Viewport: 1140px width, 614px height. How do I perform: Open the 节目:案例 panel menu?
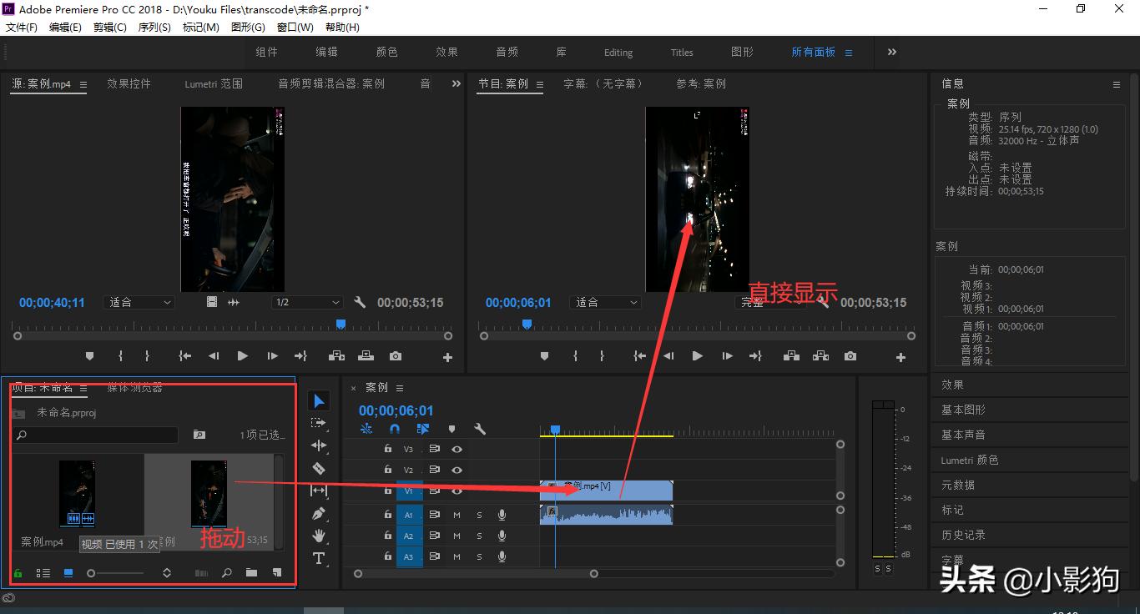(x=540, y=83)
